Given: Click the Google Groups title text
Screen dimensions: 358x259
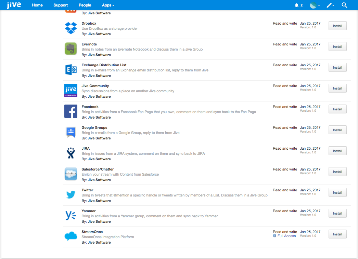Looking at the screenshot, I should tap(94, 128).
